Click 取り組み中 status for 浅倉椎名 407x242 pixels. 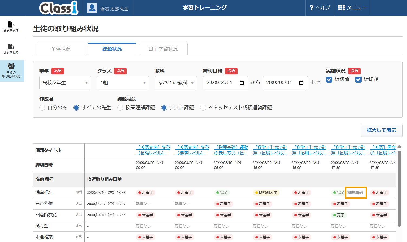point(266,193)
